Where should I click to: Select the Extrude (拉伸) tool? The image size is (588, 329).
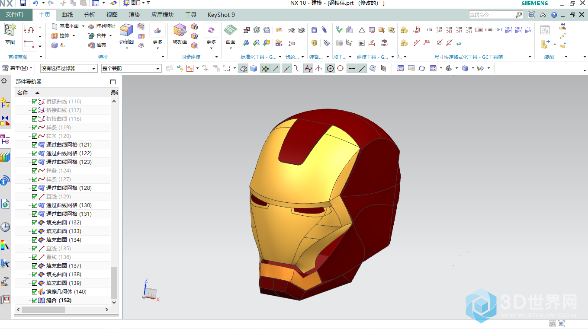(61, 35)
